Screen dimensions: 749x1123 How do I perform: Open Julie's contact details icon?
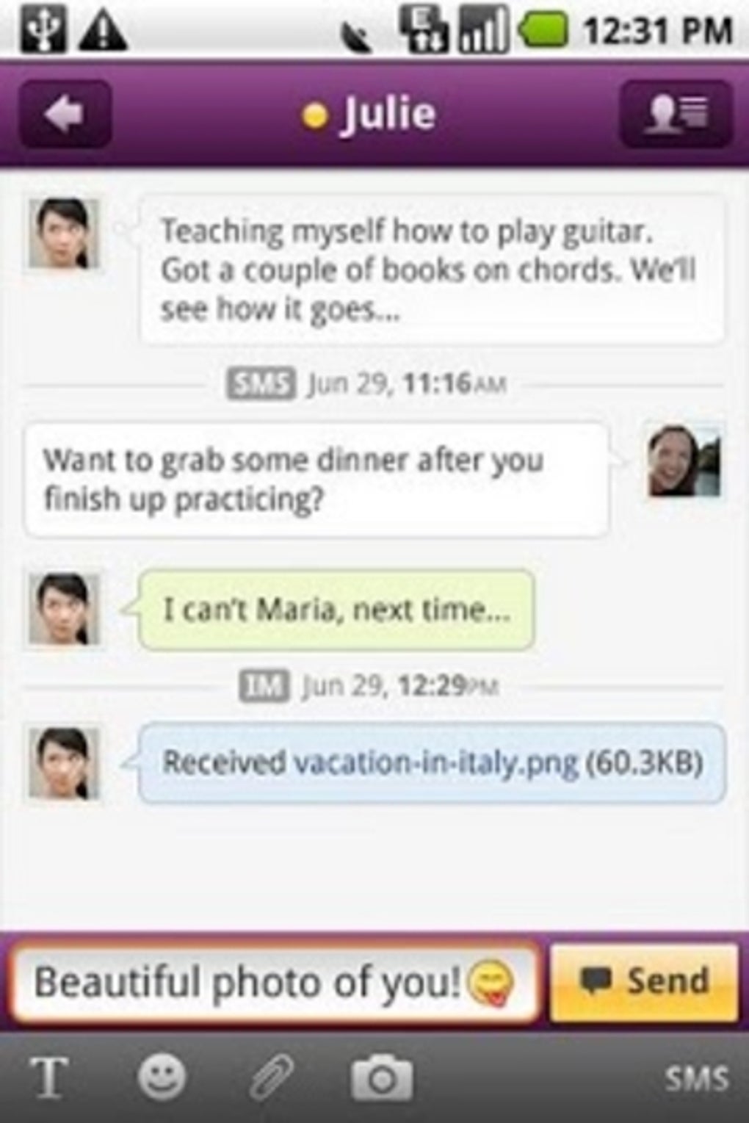click(676, 114)
